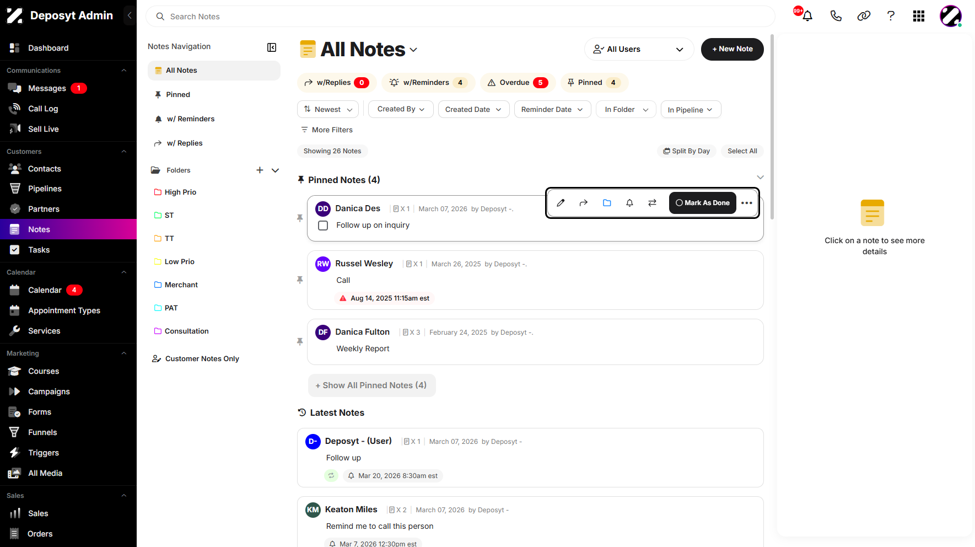Toggle the w/Reminders filter chip
This screenshot has width=975, height=547.
click(428, 83)
